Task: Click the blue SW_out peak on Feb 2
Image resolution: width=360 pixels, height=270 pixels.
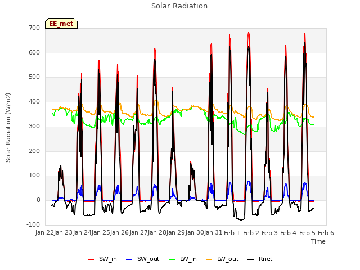Action: (249, 181)
